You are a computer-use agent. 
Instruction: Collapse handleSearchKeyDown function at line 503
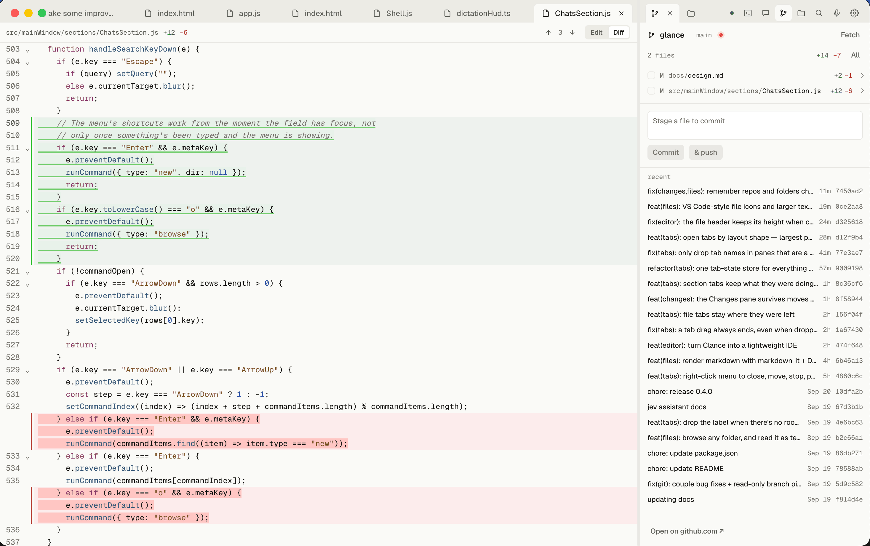click(x=28, y=51)
